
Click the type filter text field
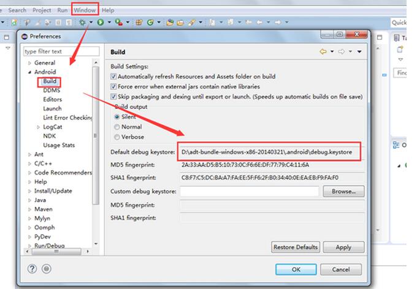coord(61,51)
